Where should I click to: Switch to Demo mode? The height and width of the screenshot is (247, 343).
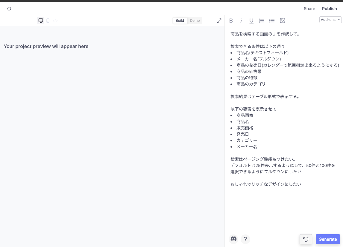tap(195, 21)
